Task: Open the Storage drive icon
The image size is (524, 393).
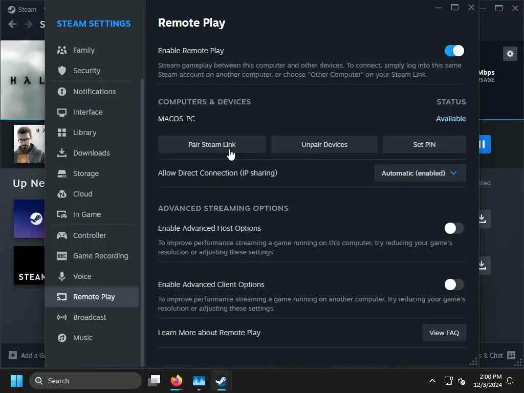Action: point(62,173)
